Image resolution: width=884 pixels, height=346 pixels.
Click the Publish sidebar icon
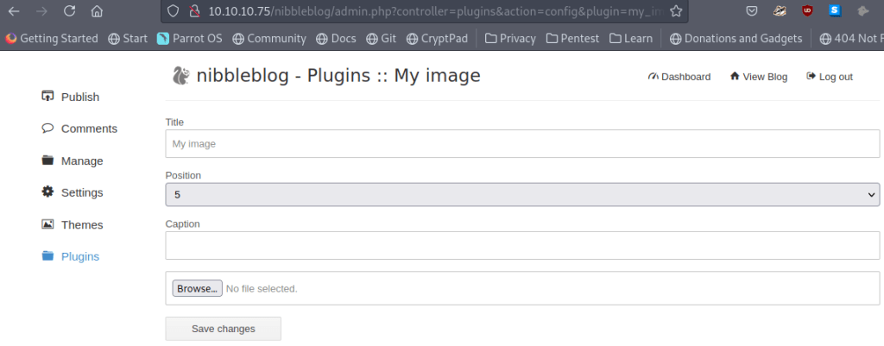[x=48, y=97]
